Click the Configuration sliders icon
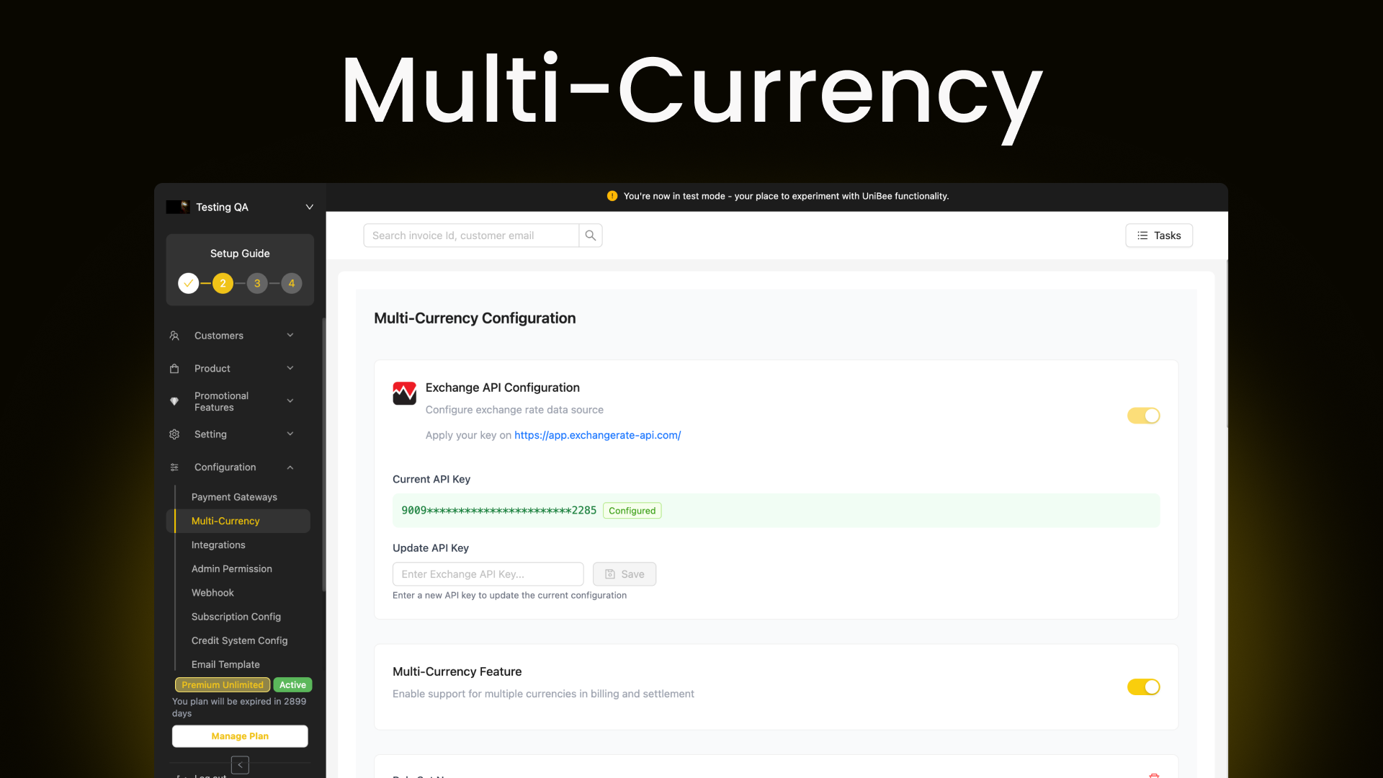Viewport: 1383px width, 778px height. (174, 467)
